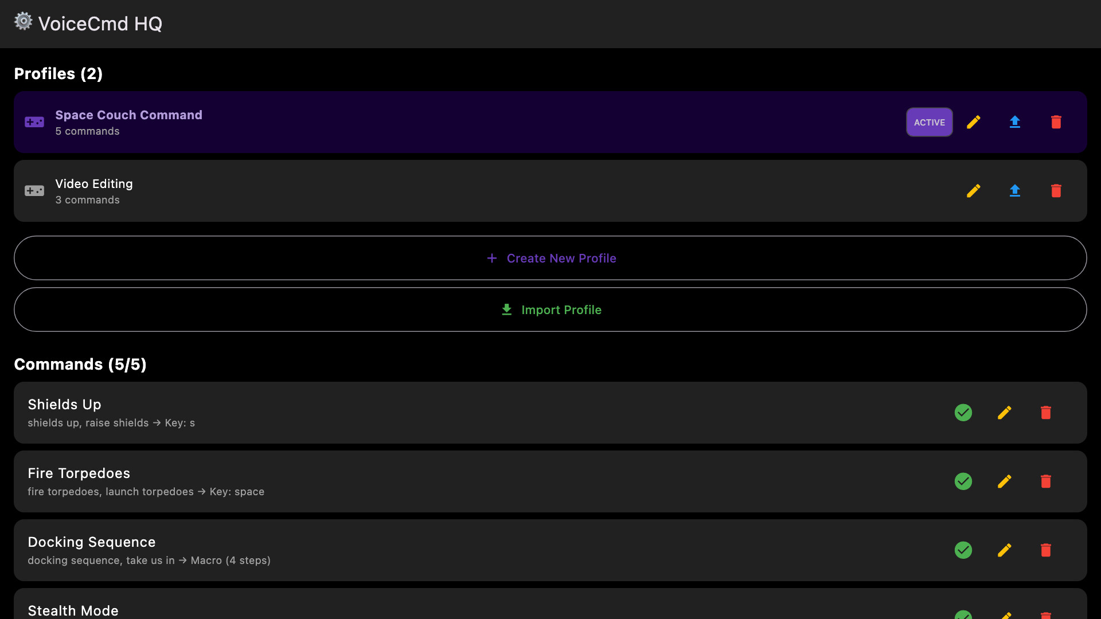Delete the Video Editing profile

(x=1056, y=191)
